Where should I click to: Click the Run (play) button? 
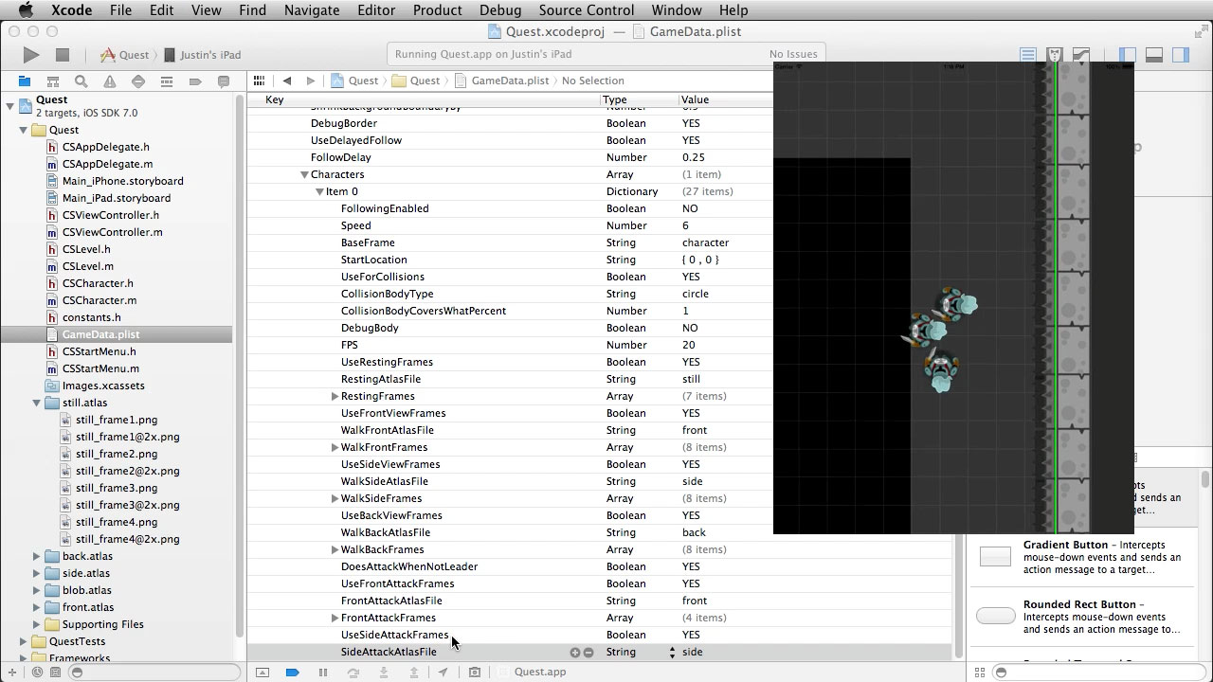coord(31,55)
